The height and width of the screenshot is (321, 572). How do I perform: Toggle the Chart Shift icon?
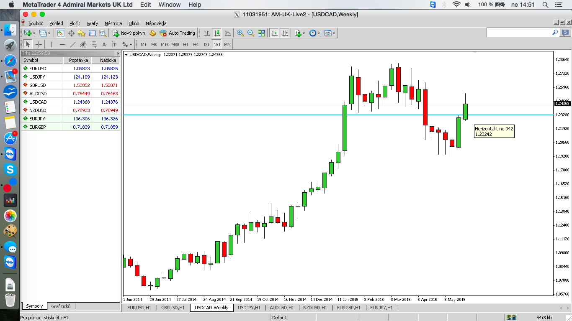285,33
